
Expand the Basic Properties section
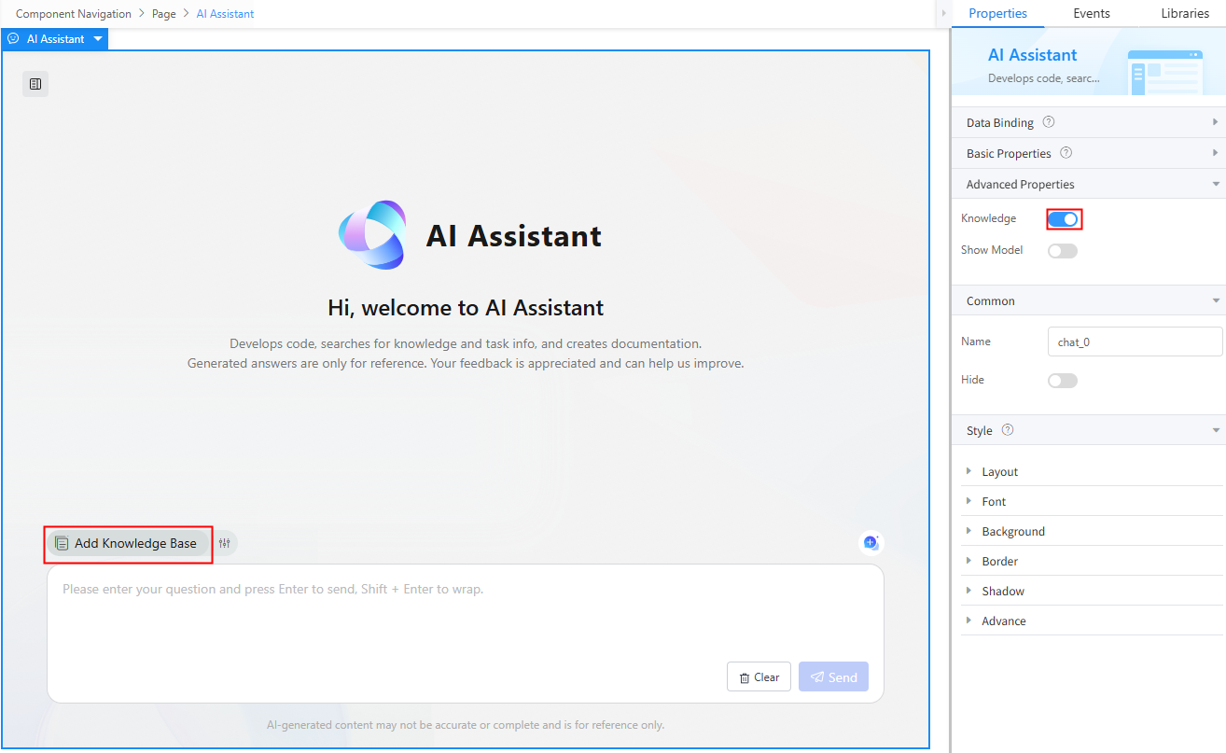1089,153
